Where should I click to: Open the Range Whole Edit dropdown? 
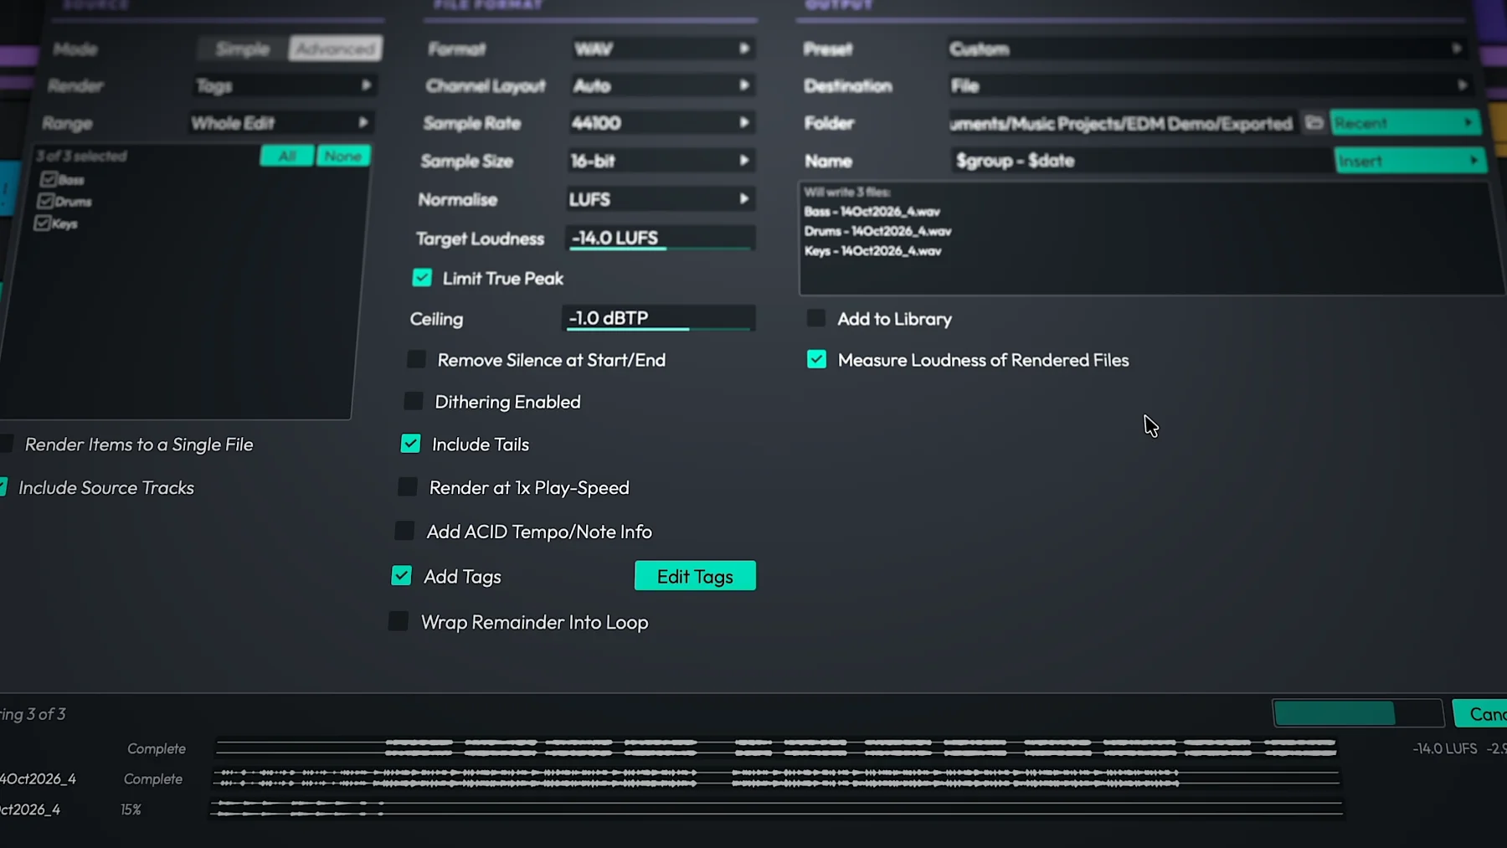click(x=281, y=123)
